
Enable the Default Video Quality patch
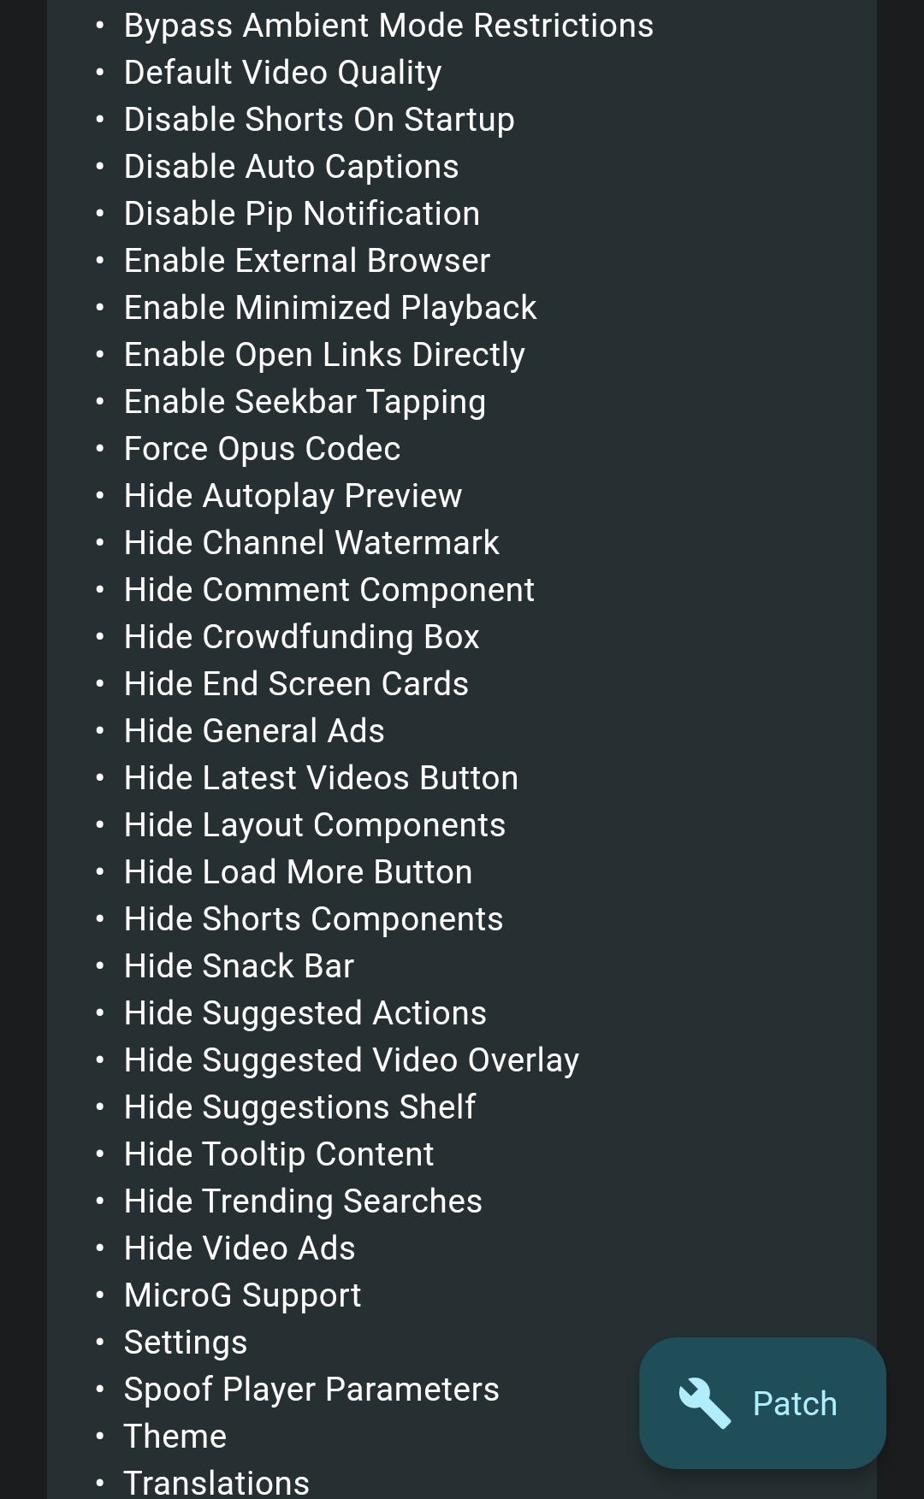pos(282,73)
